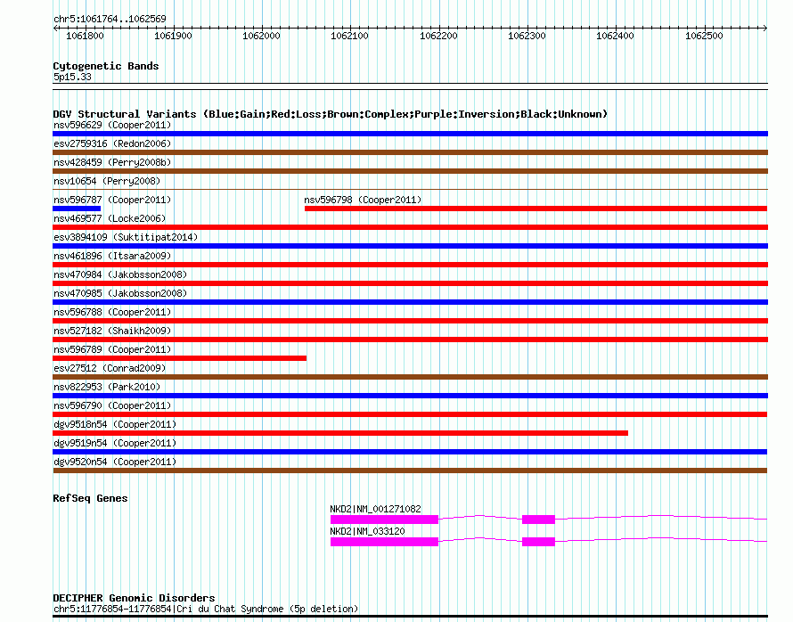Open variant dgv9518n54 (Cooper2011)
793x622 pixels.
pos(115,424)
